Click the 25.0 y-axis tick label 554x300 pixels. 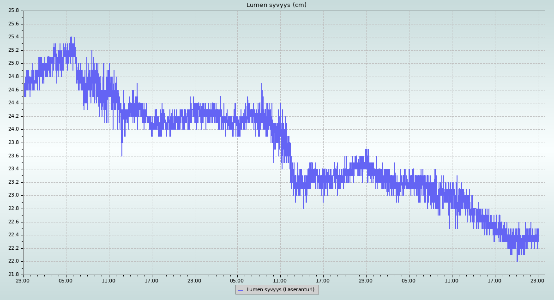coord(13,63)
